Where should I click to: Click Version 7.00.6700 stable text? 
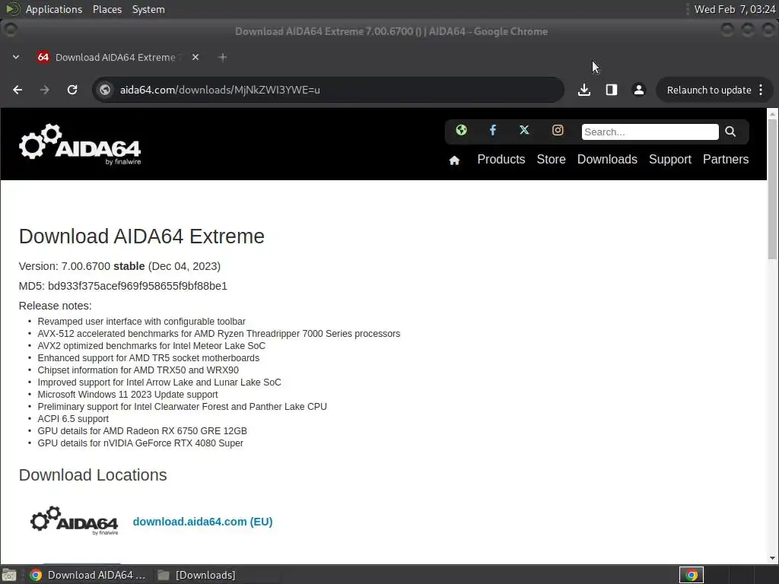(119, 266)
